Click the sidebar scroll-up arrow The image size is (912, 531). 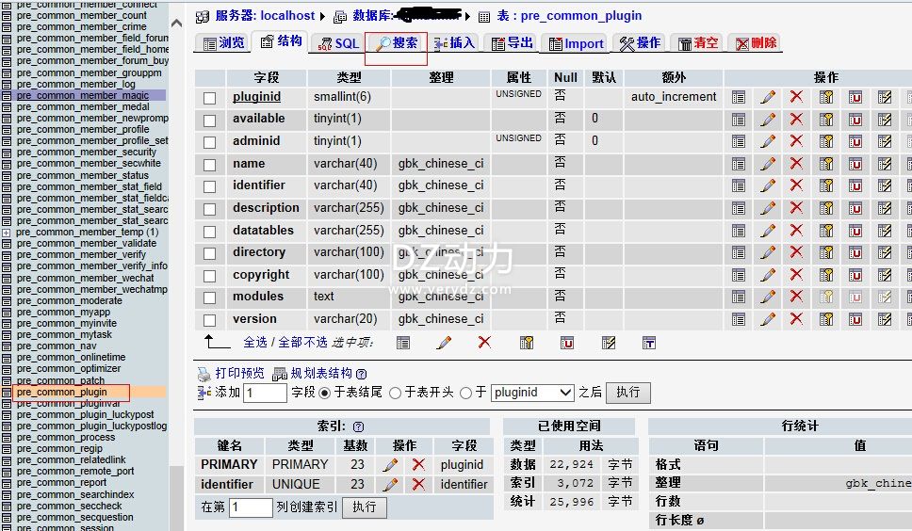(x=177, y=24)
